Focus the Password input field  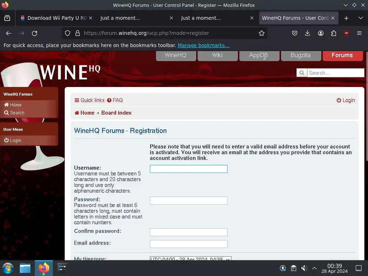188,201
